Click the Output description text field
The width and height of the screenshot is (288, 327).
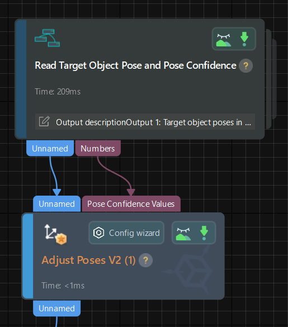(x=145, y=122)
